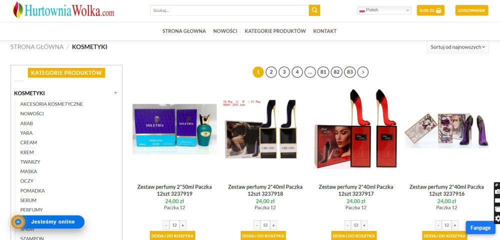
Task: Increase quantity for product 3237919
Action: pyautogui.click(x=182, y=225)
